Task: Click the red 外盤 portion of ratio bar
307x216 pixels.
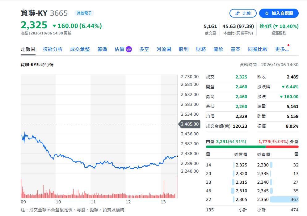Action: 282,147
